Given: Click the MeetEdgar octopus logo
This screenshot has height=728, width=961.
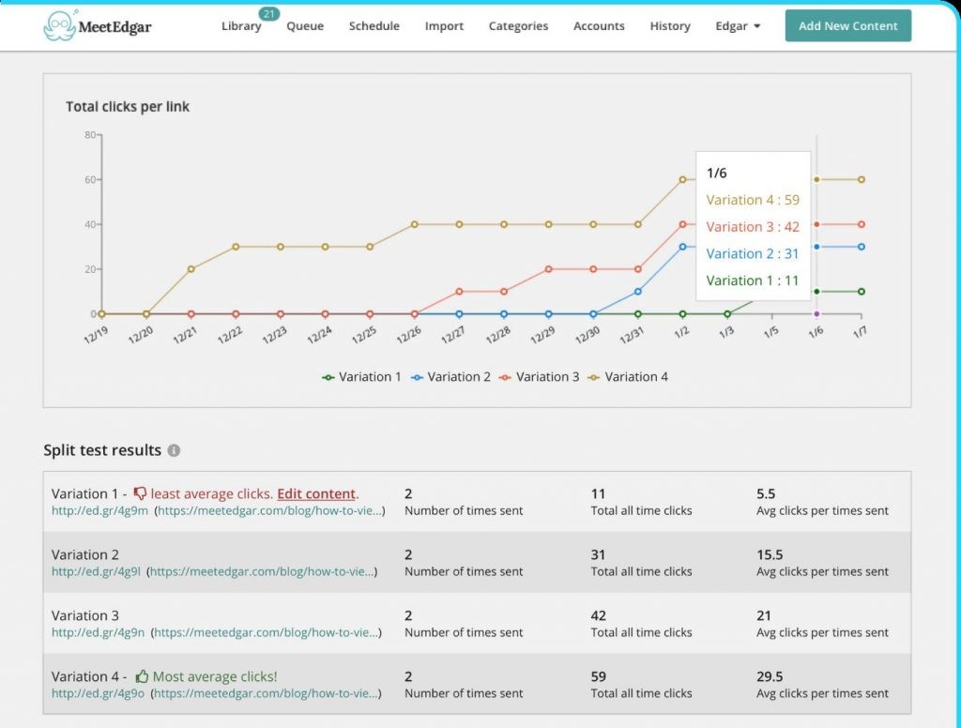Looking at the screenshot, I should pyautogui.click(x=59, y=25).
